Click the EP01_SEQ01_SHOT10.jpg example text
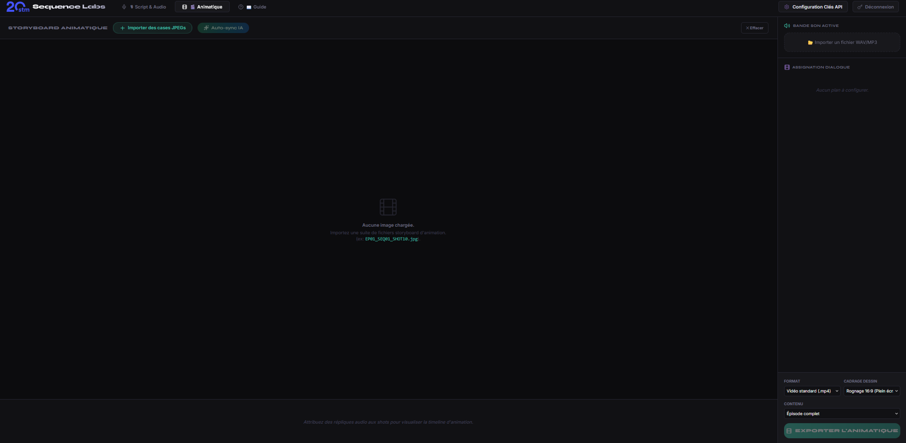906x443 pixels. click(391, 239)
